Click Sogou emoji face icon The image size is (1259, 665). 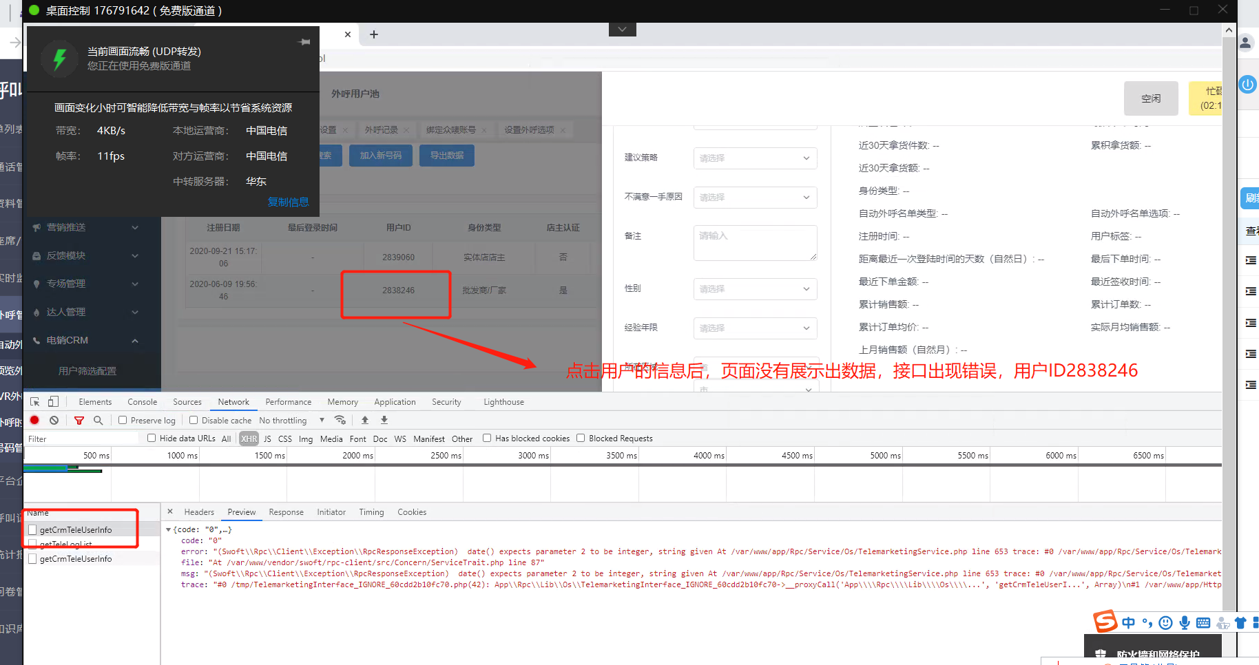(1165, 623)
